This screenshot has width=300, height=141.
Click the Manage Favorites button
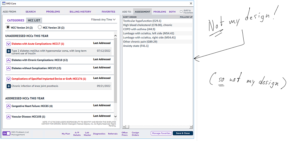point(161,133)
